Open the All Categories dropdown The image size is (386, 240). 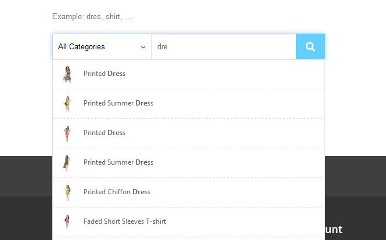[x=102, y=47]
